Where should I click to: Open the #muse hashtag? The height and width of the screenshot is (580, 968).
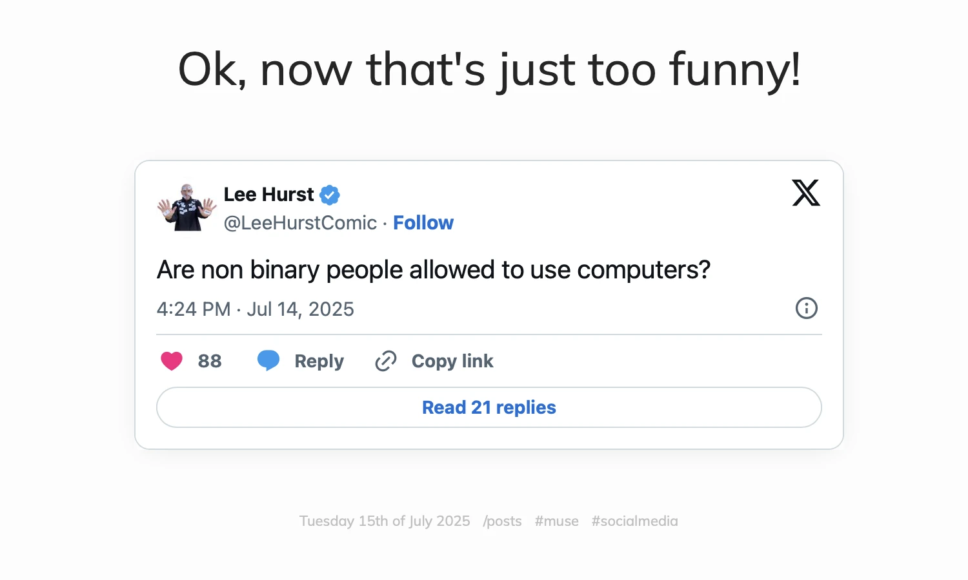point(556,521)
